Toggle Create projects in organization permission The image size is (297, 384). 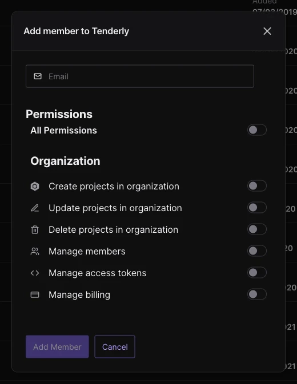click(x=257, y=186)
